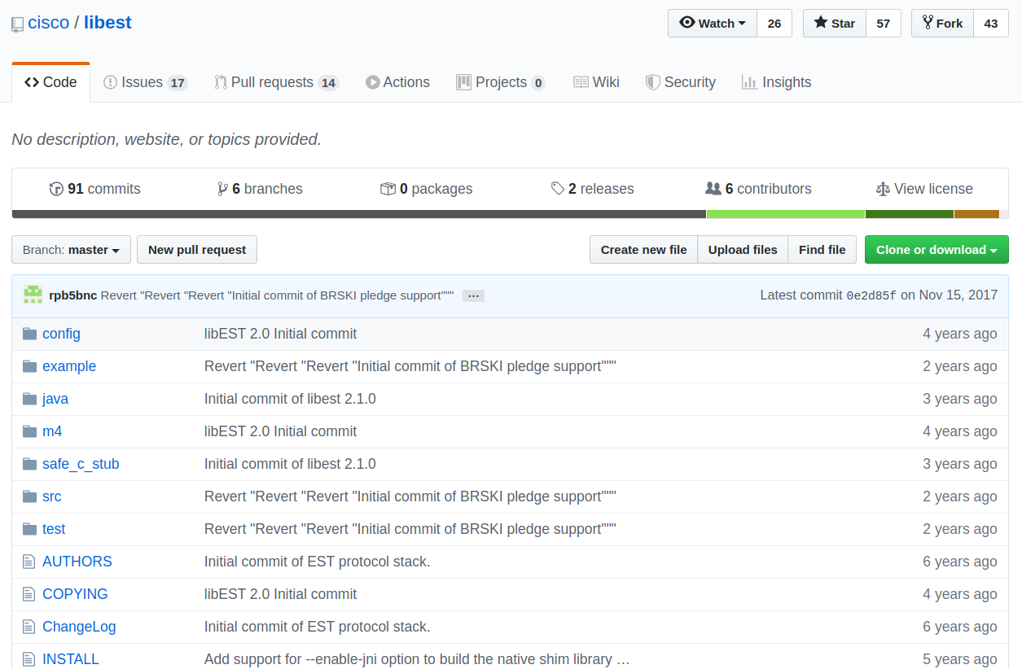Click the java folder icon

pyautogui.click(x=29, y=399)
